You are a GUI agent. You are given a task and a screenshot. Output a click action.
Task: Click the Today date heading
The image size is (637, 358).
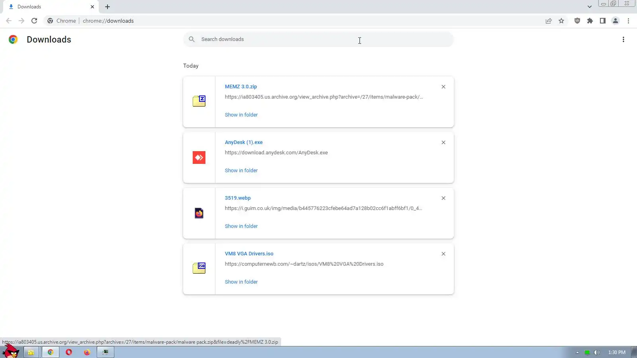pos(191,66)
